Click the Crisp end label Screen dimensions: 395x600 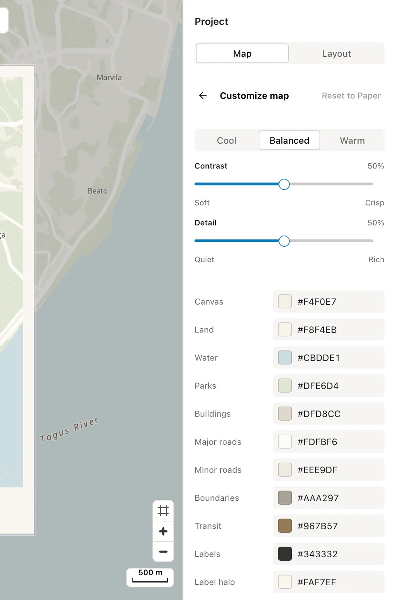pyautogui.click(x=374, y=203)
